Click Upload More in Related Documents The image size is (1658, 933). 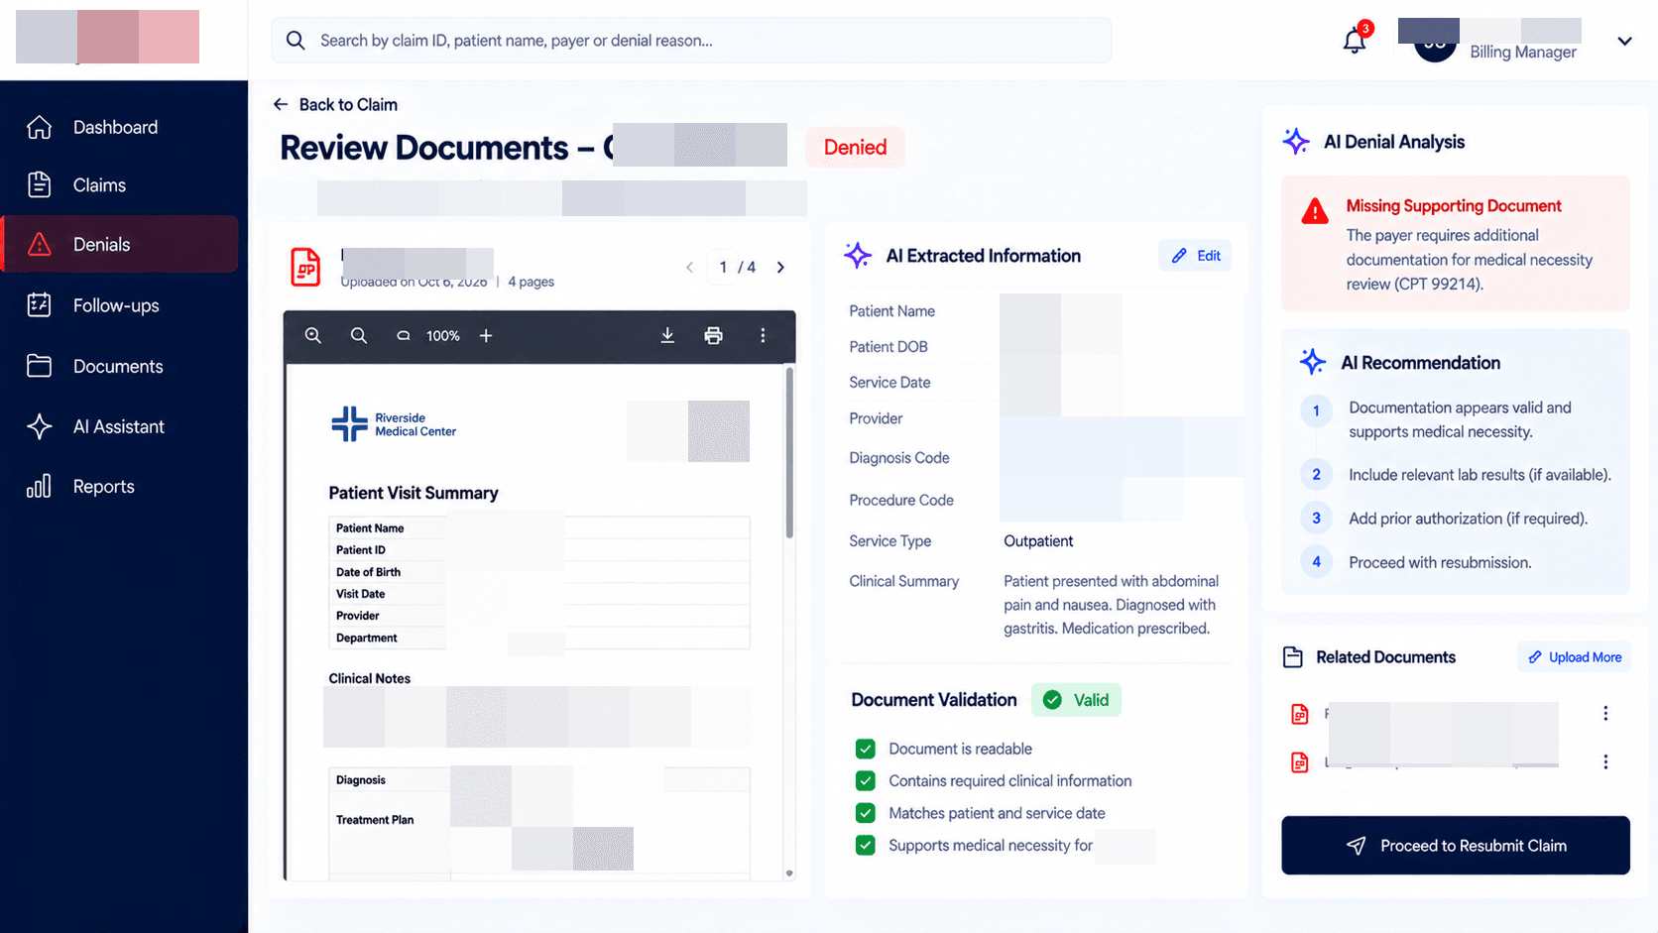(1575, 657)
